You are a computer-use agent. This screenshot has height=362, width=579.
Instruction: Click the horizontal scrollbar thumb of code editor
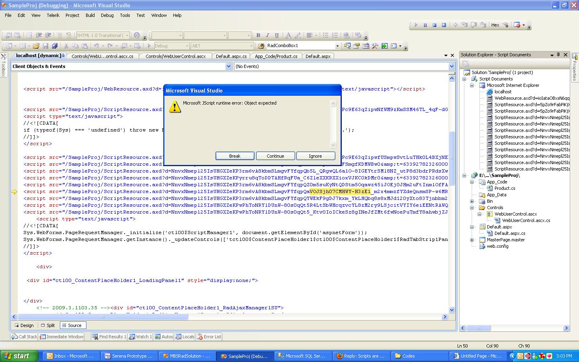103,317
